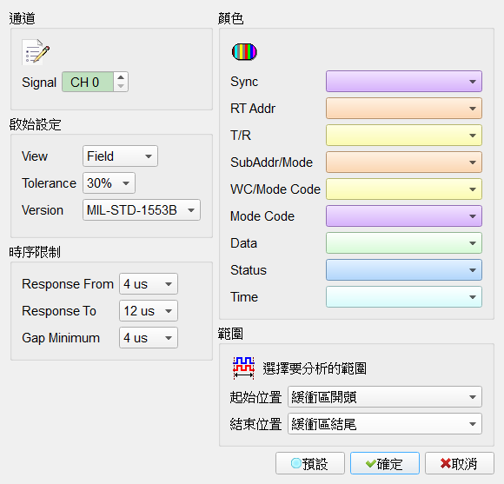Click the Signal label
The width and height of the screenshot is (504, 484).
(39, 83)
